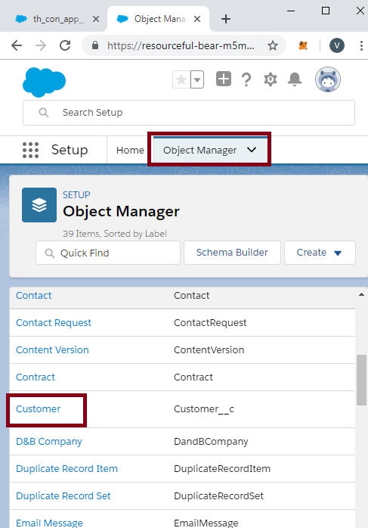The width and height of the screenshot is (368, 528).
Task: Click the Salesforce cloud logo
Action: click(x=44, y=82)
